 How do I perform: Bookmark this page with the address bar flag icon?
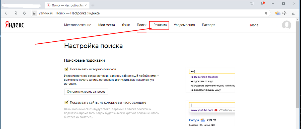(x=266, y=13)
